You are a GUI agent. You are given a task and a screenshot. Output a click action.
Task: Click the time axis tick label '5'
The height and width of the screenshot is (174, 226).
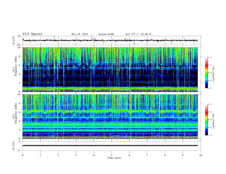112,155
